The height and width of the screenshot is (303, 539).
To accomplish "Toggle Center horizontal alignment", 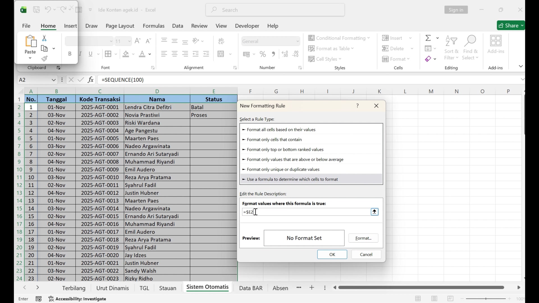I will (175, 54).
